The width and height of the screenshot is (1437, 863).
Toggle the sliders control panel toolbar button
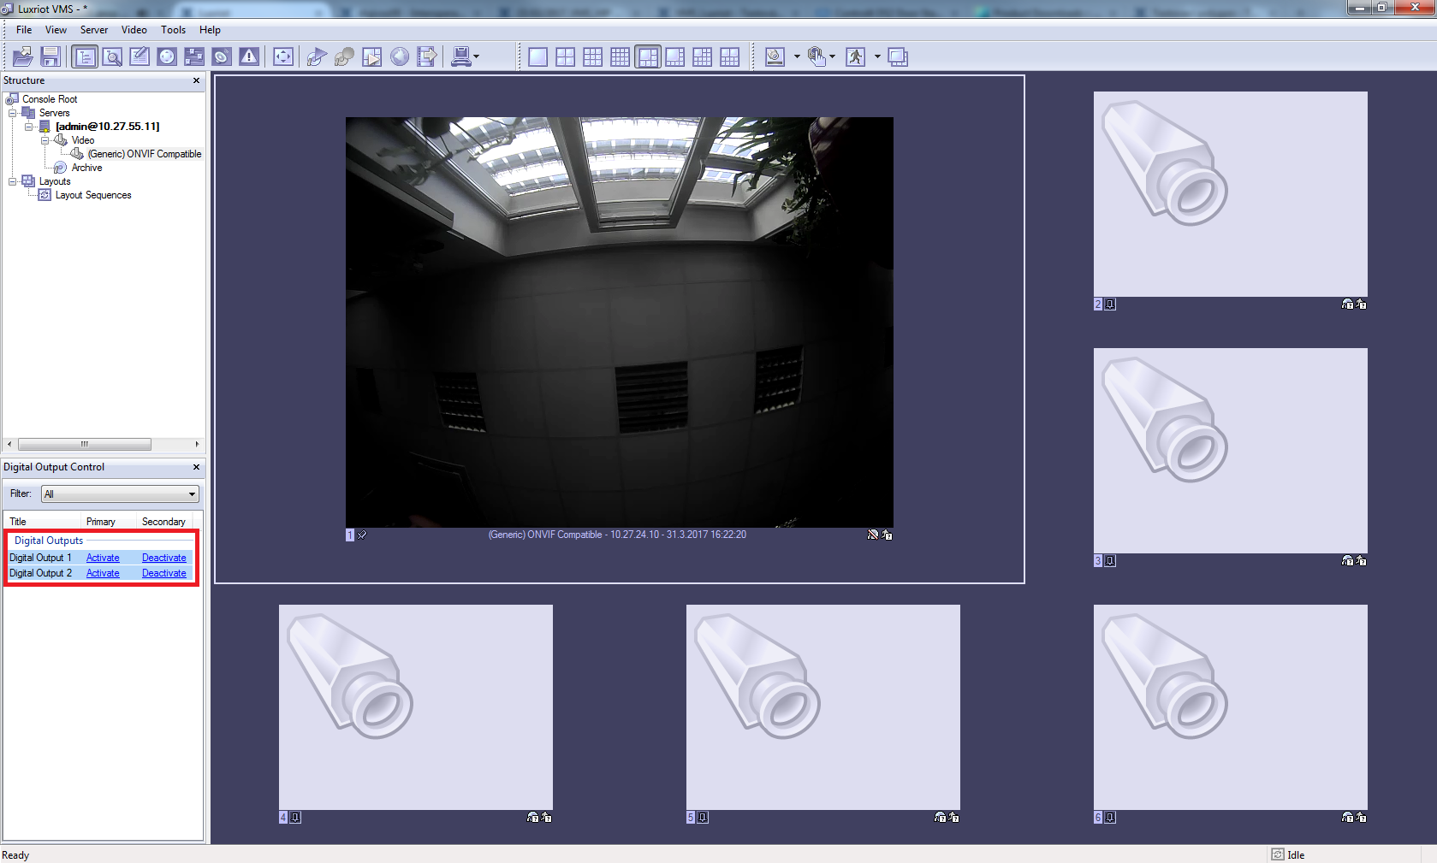point(194,56)
